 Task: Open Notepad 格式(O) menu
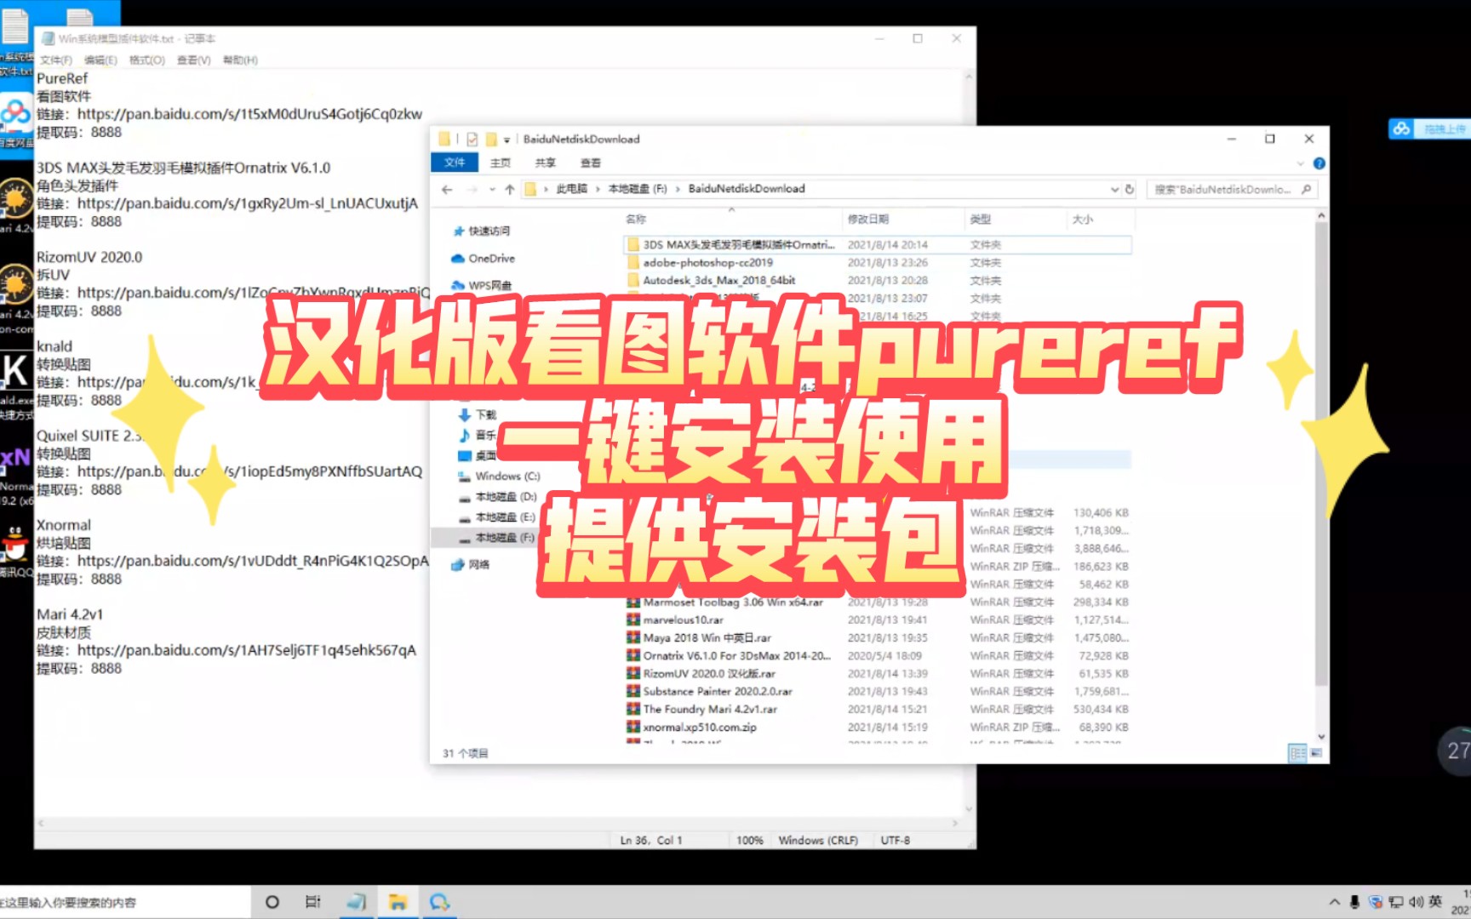click(x=146, y=60)
